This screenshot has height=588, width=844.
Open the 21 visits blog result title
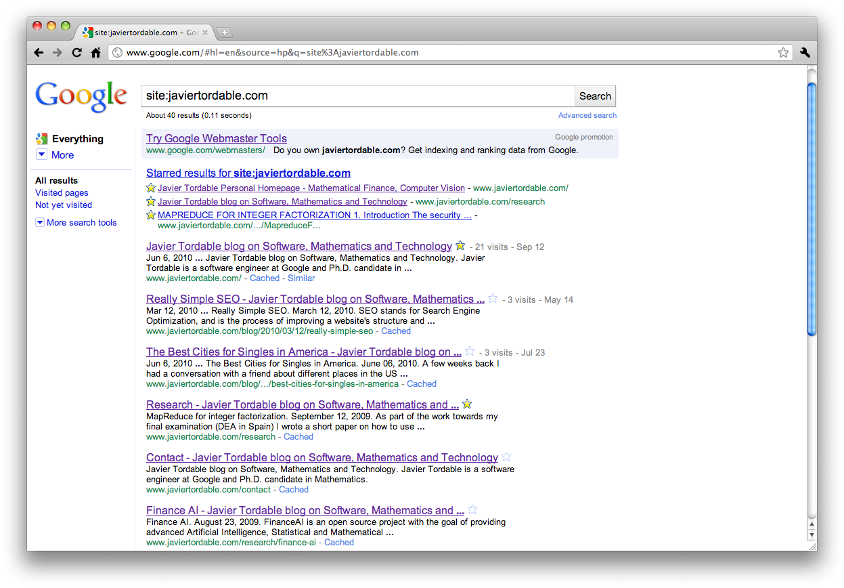(299, 247)
